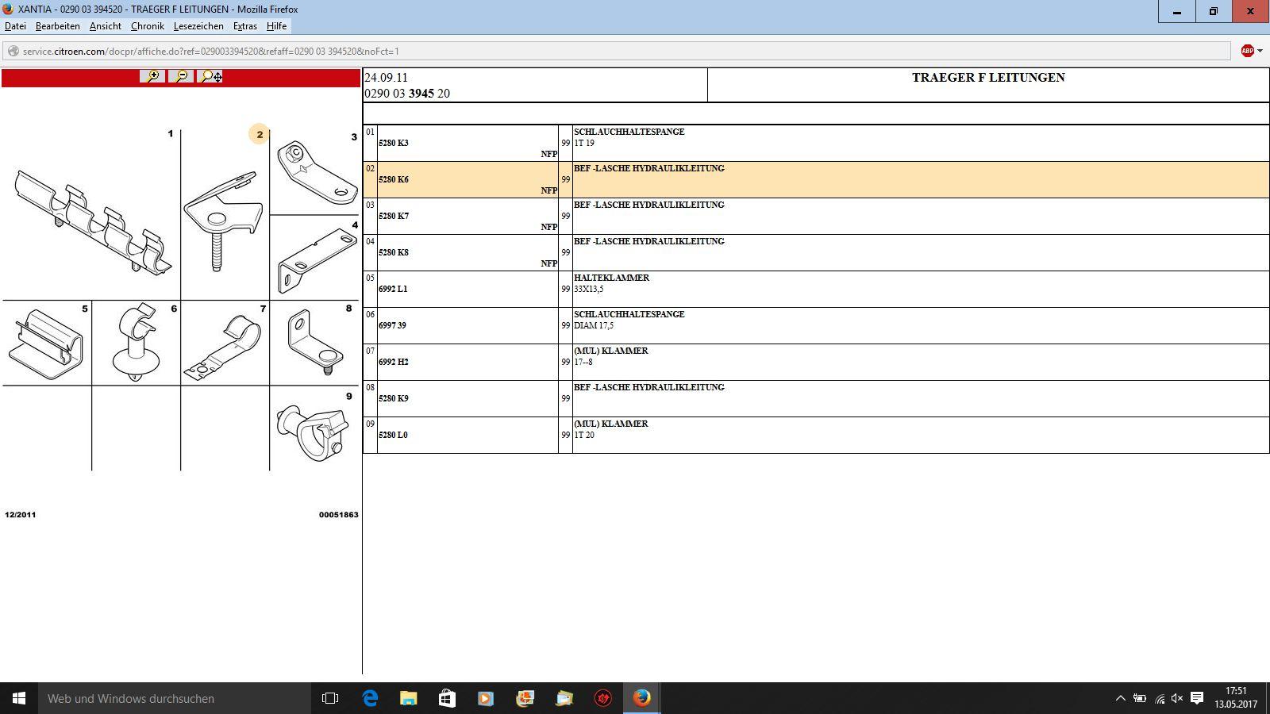Click HALTEKLAMMER description in row 05

[611, 278]
